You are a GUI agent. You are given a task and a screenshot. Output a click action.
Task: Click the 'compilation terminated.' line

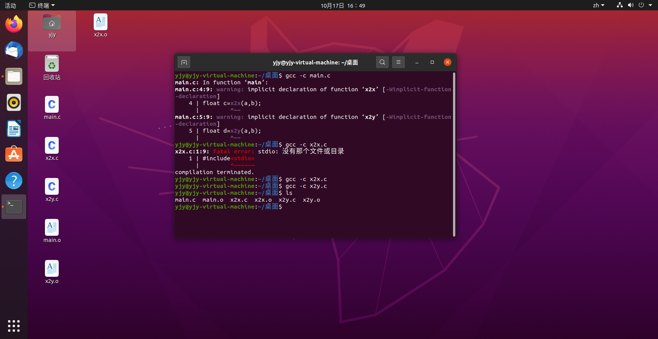click(x=214, y=172)
